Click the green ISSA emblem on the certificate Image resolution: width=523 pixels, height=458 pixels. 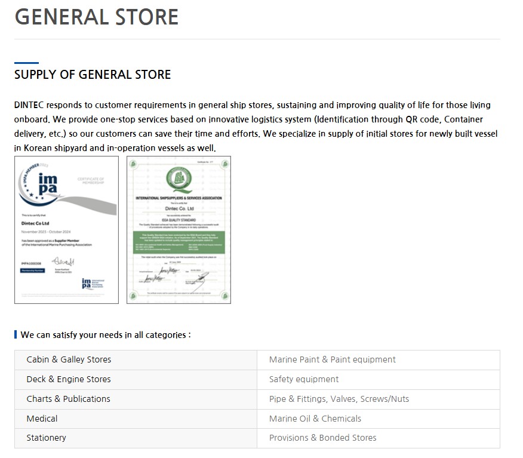tap(179, 179)
